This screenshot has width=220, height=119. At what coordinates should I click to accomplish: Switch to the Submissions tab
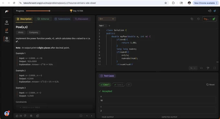62,19
